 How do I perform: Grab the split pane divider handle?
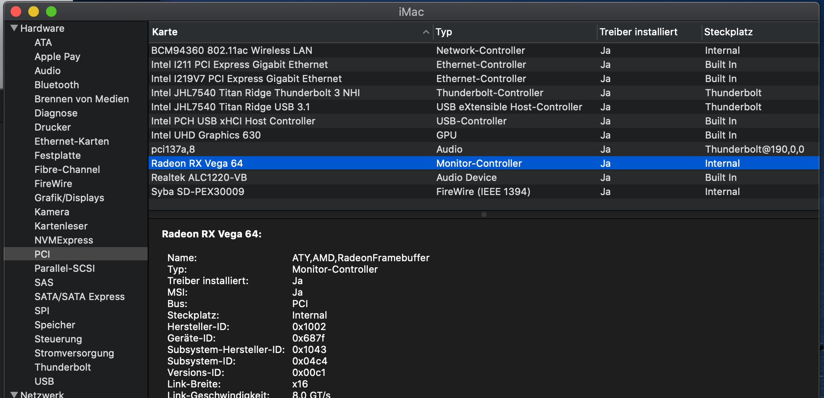[484, 214]
